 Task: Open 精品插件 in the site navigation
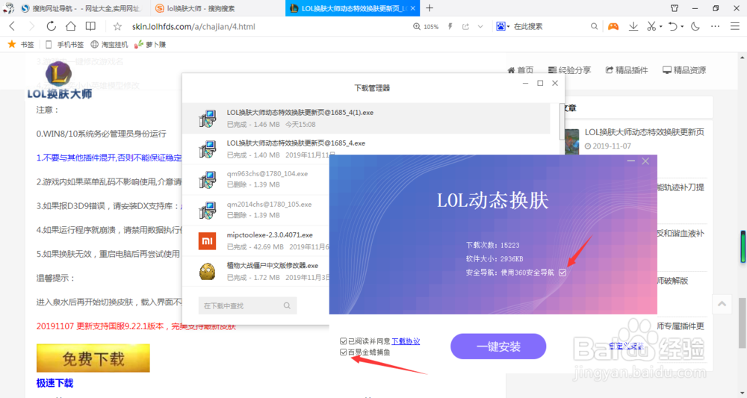(627, 70)
